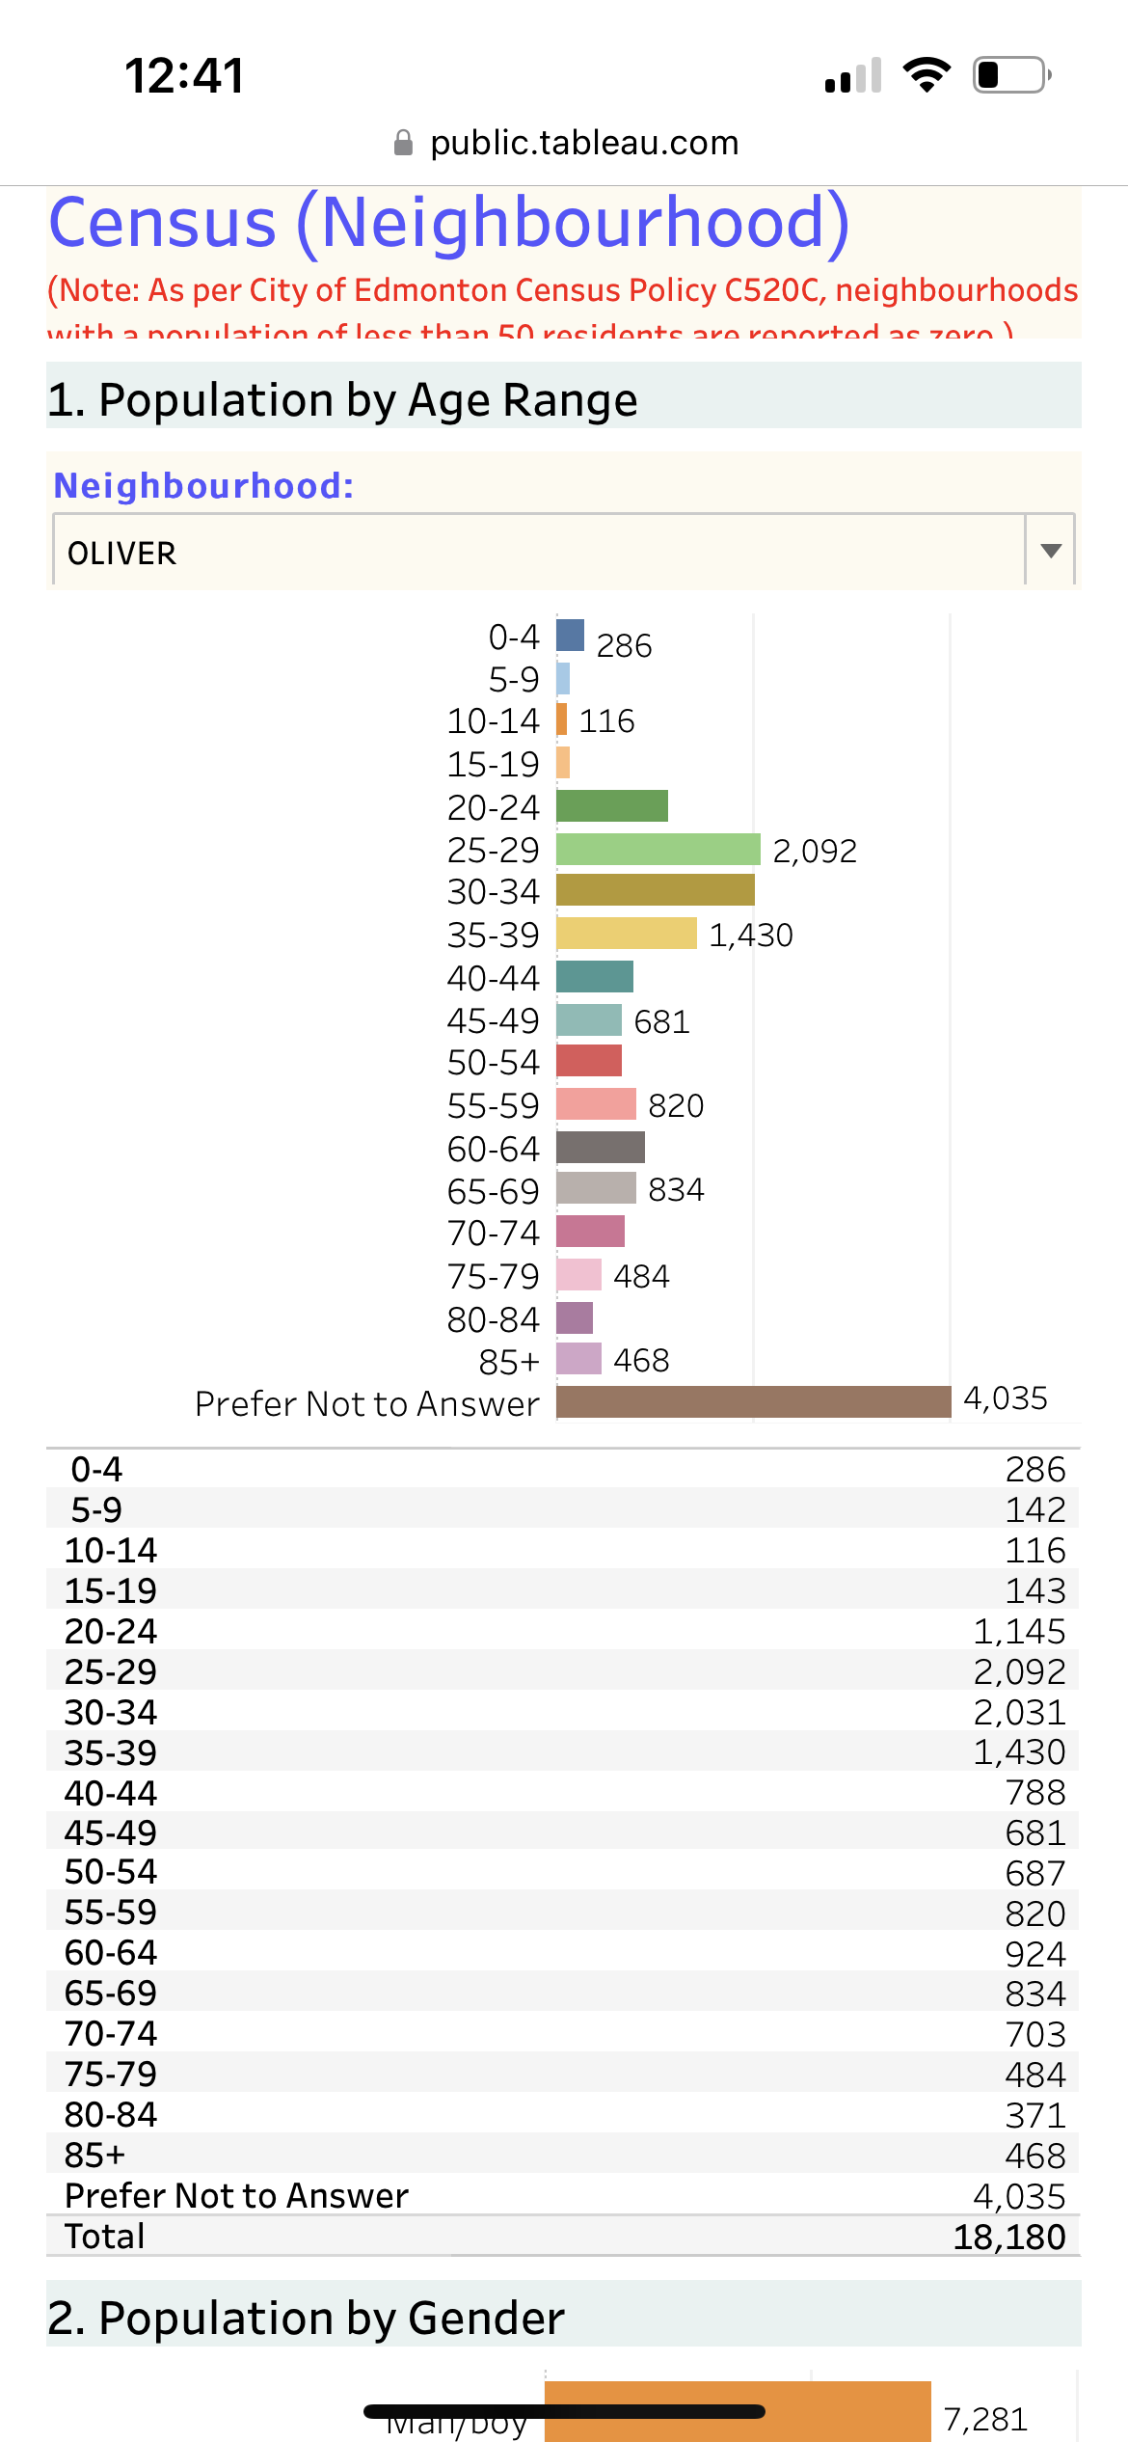Select the 30-34 row in the table

coord(563,1712)
